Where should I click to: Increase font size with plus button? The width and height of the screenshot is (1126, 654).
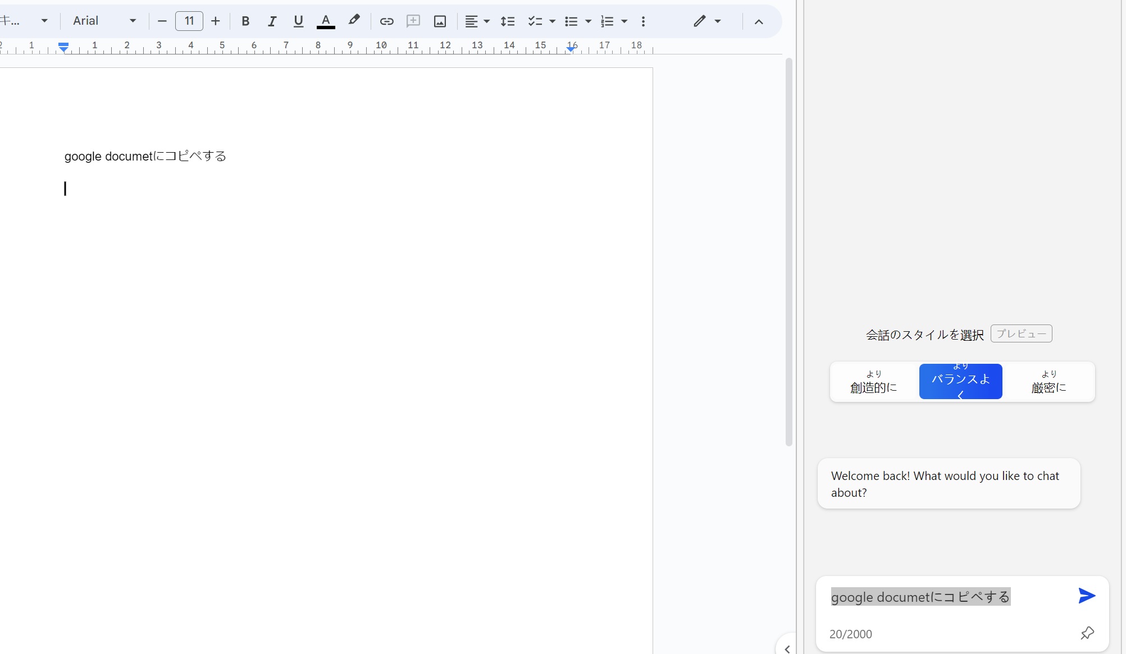(216, 21)
